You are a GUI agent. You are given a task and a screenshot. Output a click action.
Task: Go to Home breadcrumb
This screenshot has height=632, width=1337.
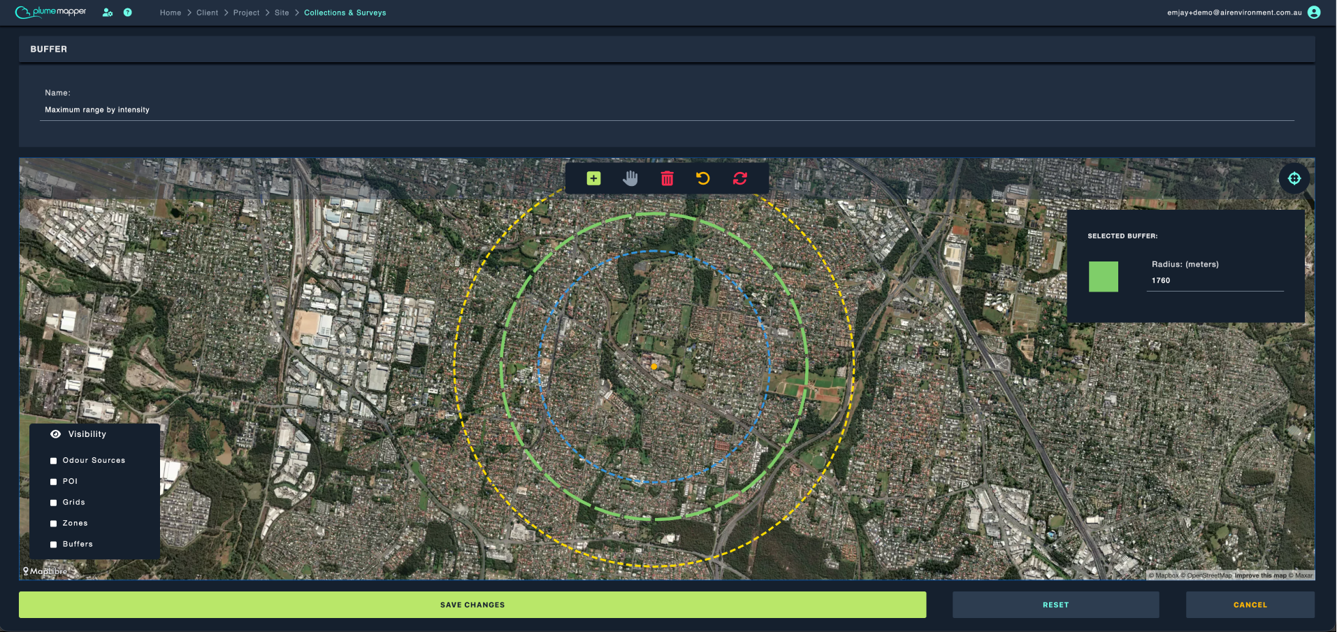click(171, 13)
